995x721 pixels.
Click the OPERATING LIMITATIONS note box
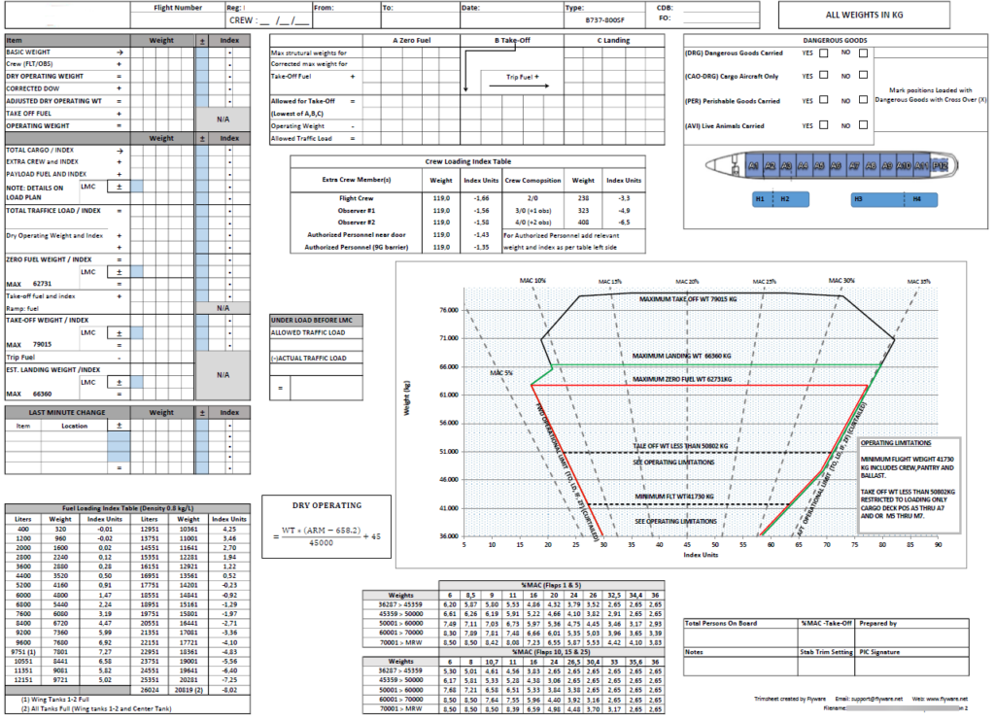click(909, 485)
